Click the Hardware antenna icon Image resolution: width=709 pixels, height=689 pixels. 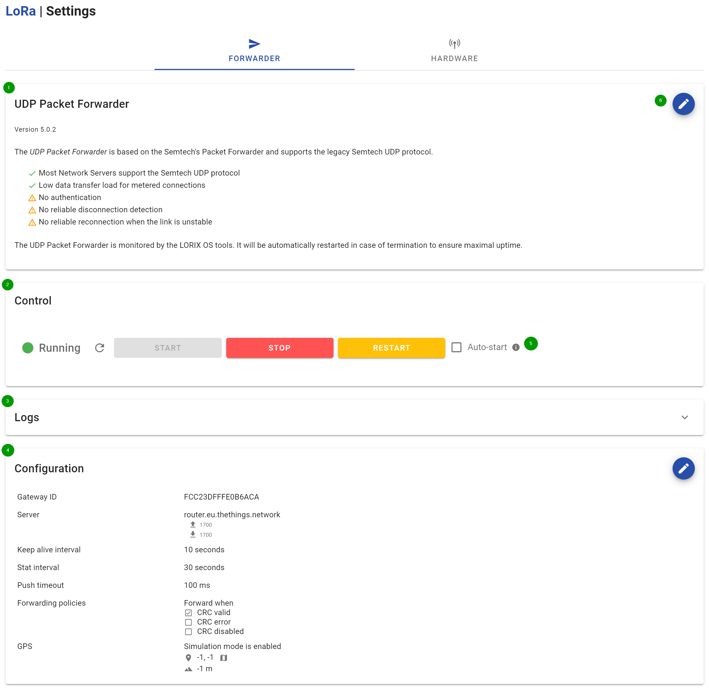[x=454, y=44]
